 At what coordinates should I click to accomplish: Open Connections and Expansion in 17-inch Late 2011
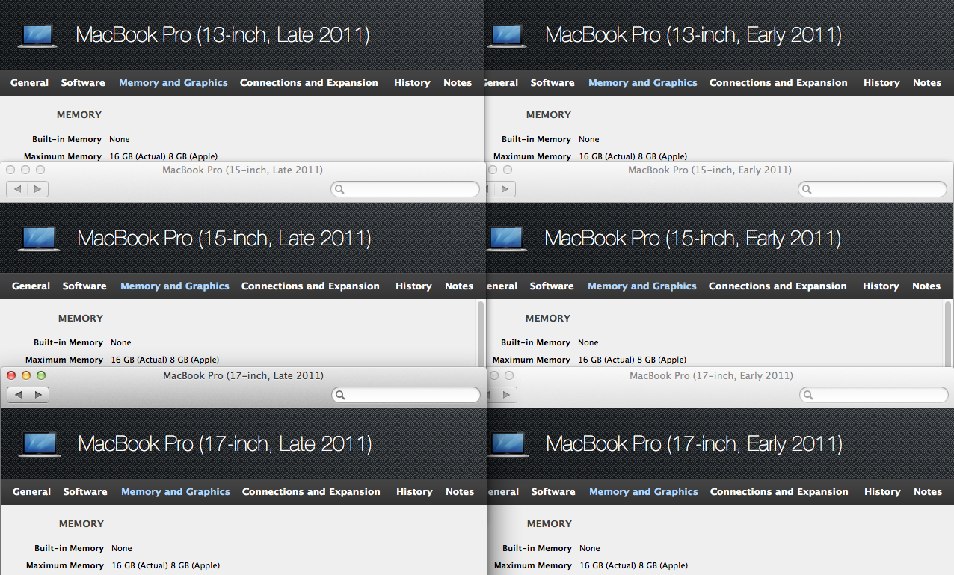pyautogui.click(x=311, y=492)
